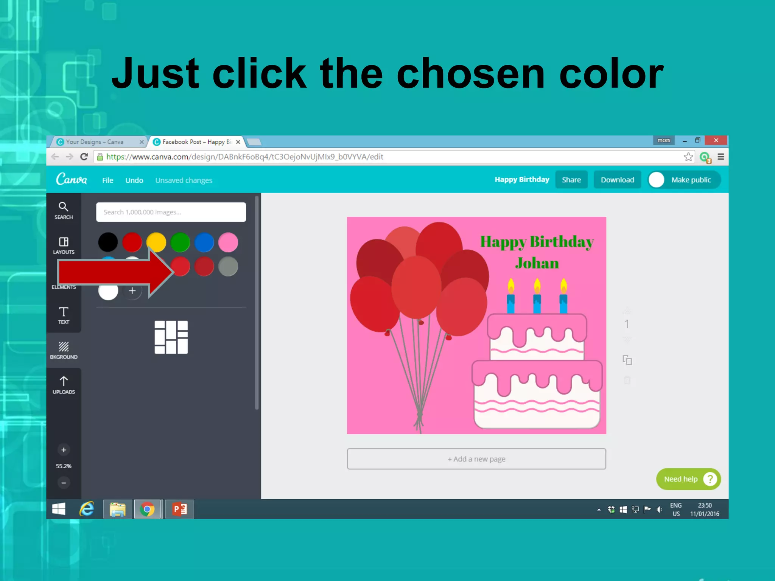
Task: Close the Your Designs tab
Action: pyautogui.click(x=142, y=142)
